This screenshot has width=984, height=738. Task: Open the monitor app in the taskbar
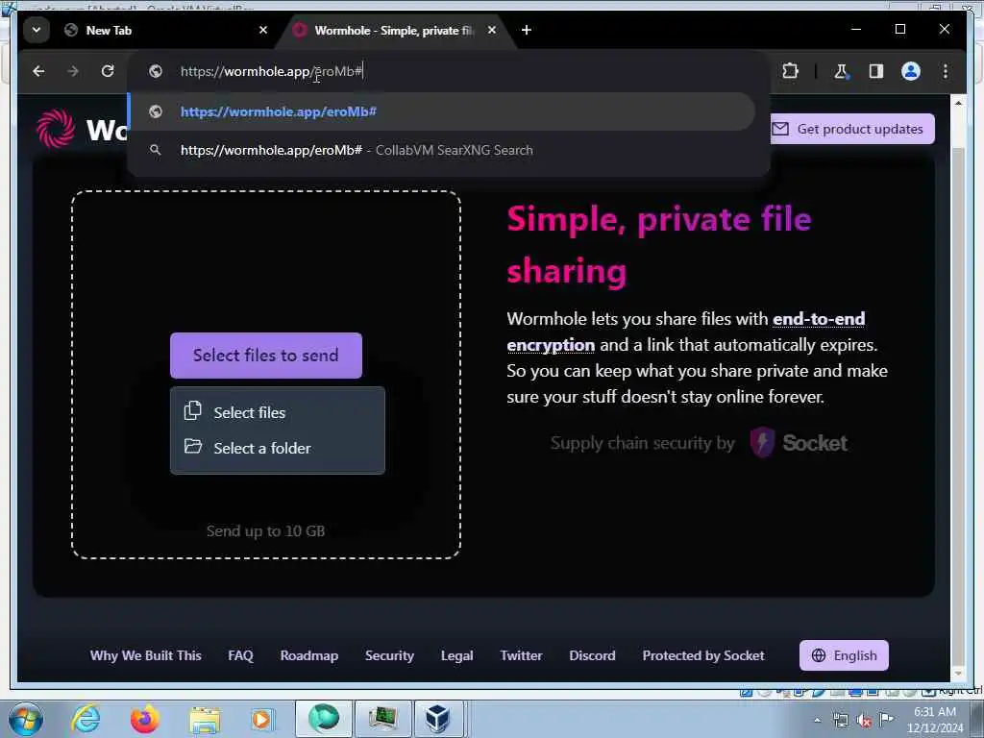[382, 719]
